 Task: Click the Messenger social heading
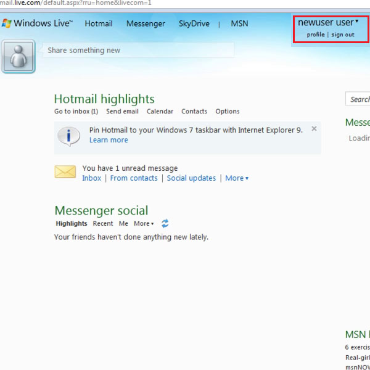101,210
